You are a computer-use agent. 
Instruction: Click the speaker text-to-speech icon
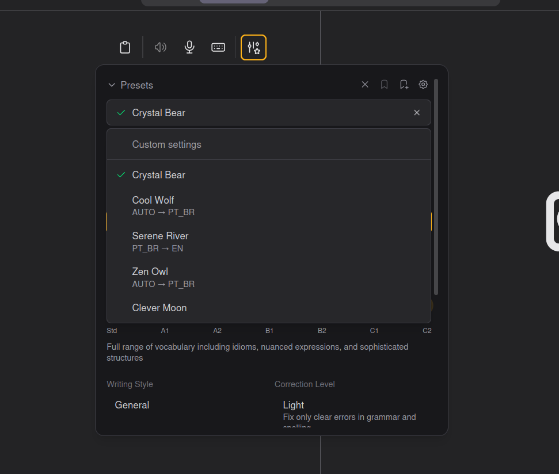click(x=161, y=47)
